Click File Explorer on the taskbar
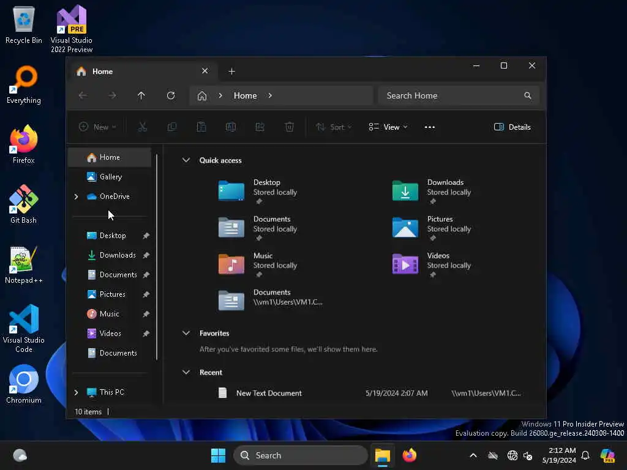 382,455
